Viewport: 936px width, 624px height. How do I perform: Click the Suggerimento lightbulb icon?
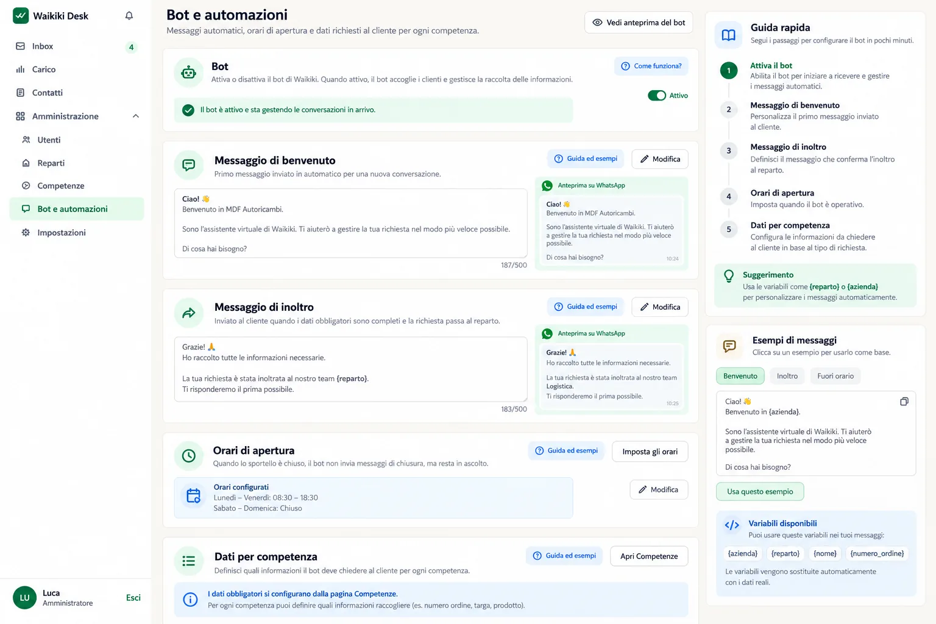coord(729,276)
